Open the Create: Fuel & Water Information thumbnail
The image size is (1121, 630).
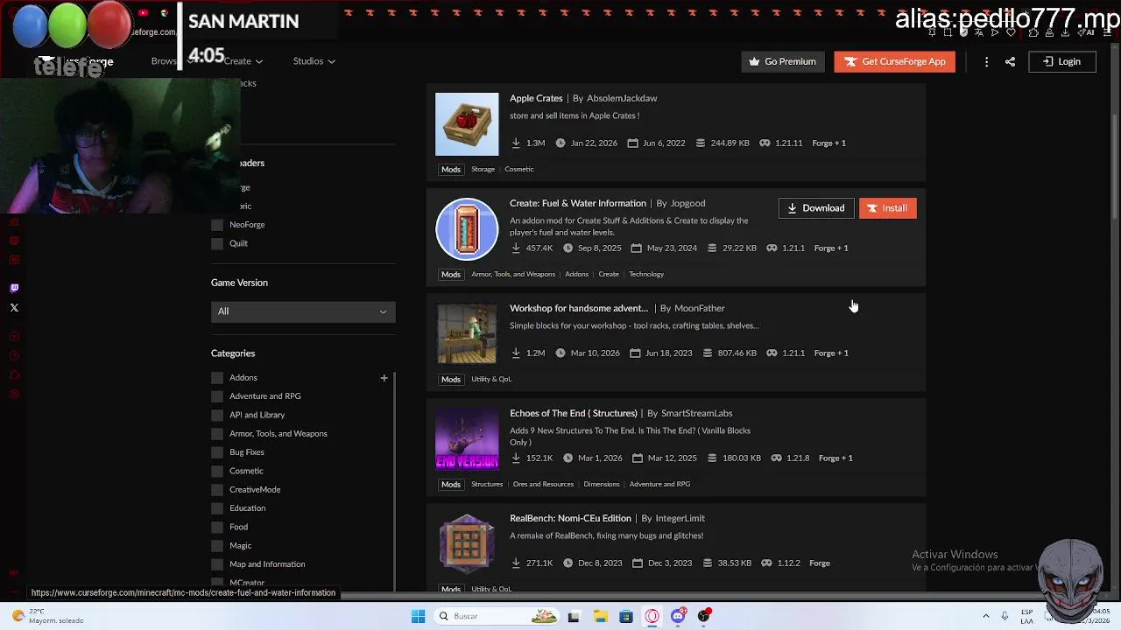tap(467, 229)
